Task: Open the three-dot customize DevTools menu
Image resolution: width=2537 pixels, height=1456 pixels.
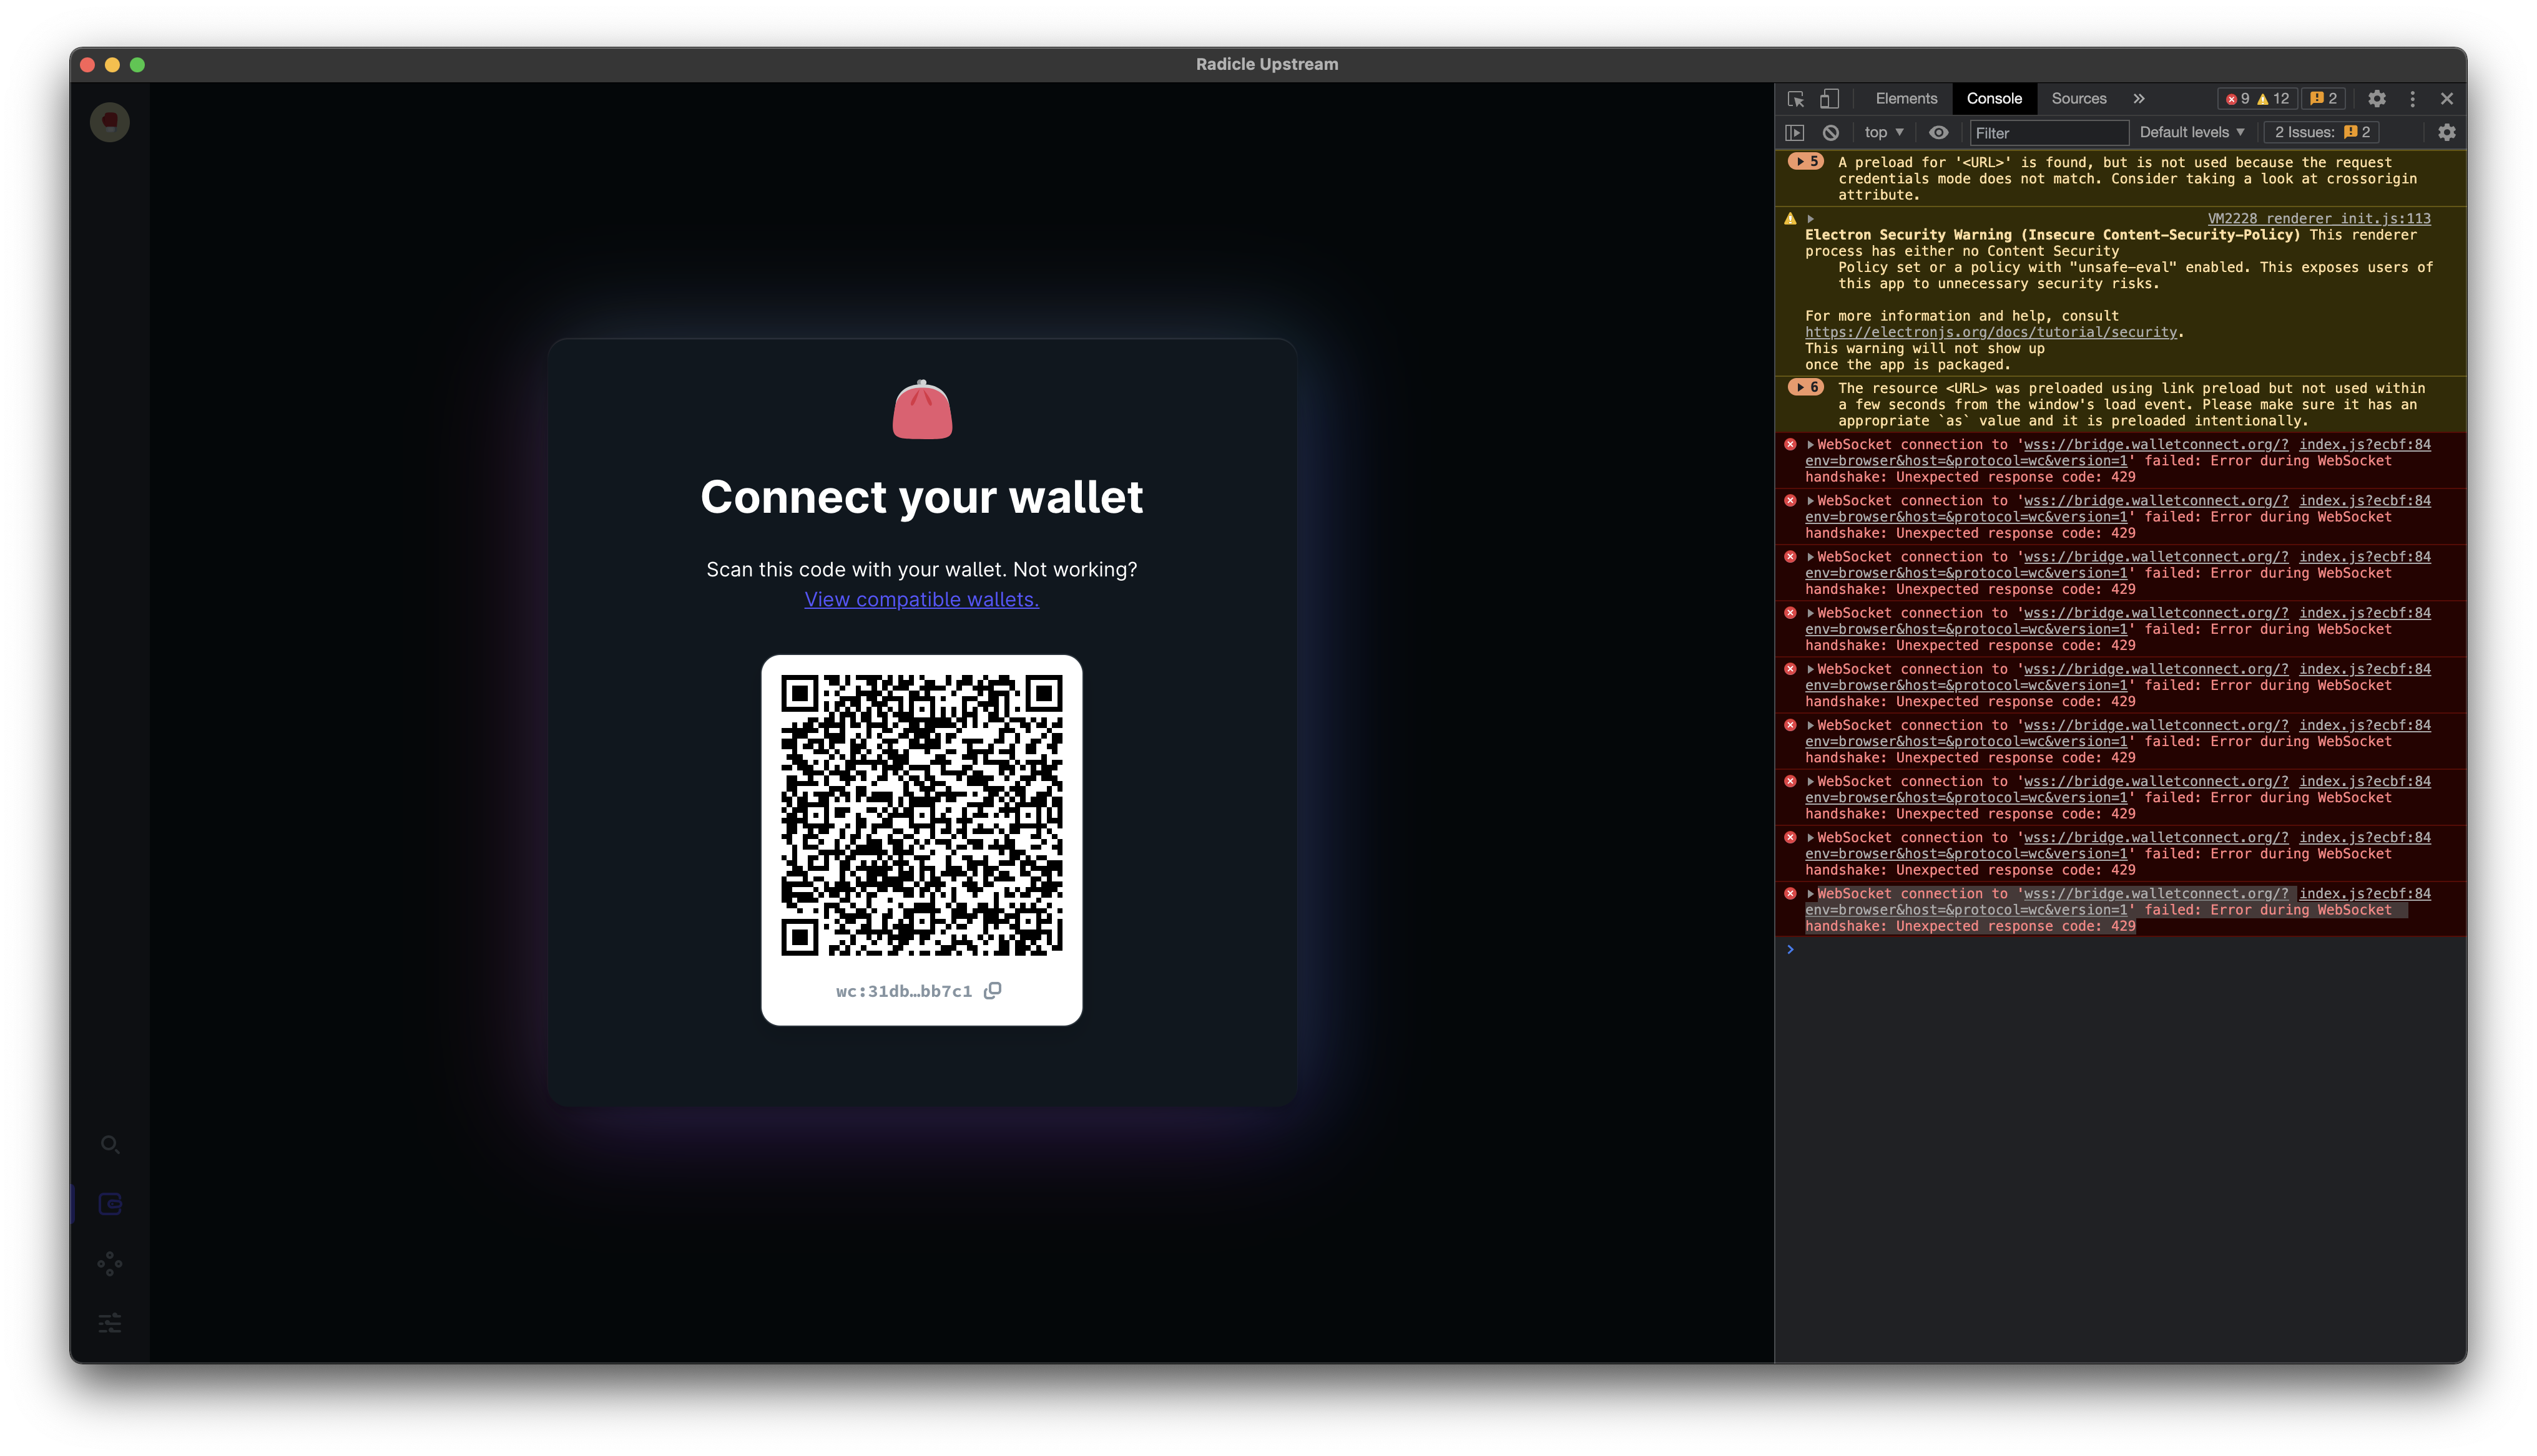Action: [2412, 98]
